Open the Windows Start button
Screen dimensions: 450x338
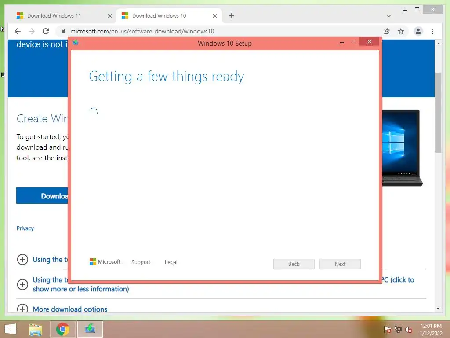pos(11,329)
